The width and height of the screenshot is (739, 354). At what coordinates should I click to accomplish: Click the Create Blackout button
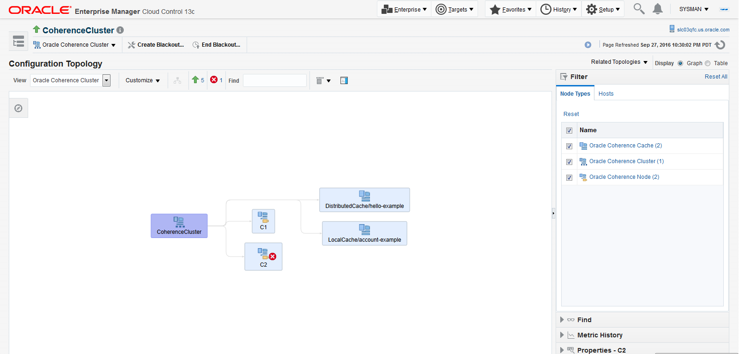point(156,45)
